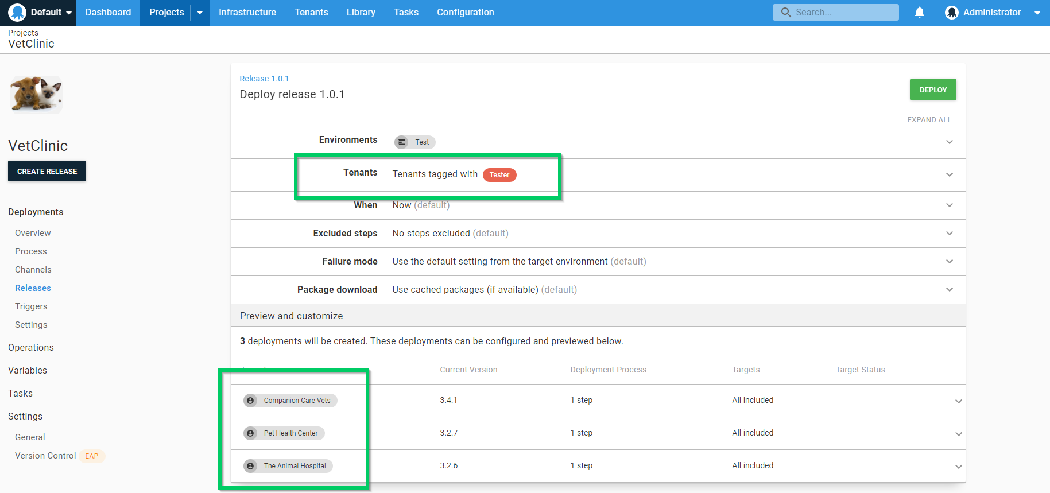Viewport: 1050px width, 493px height.
Task: Expand the Package download row
Action: 949,290
